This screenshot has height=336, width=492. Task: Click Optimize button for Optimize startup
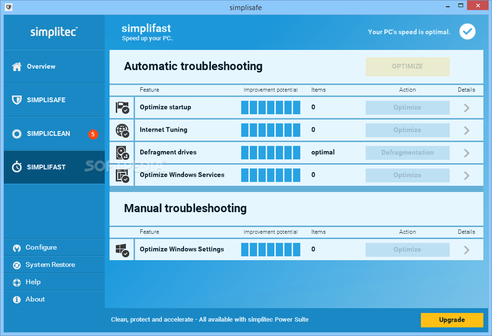pos(407,108)
